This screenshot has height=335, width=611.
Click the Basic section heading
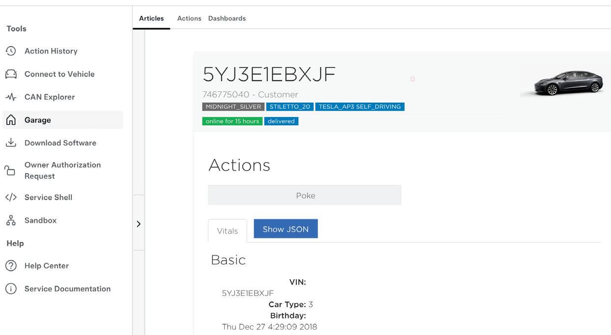tap(228, 260)
